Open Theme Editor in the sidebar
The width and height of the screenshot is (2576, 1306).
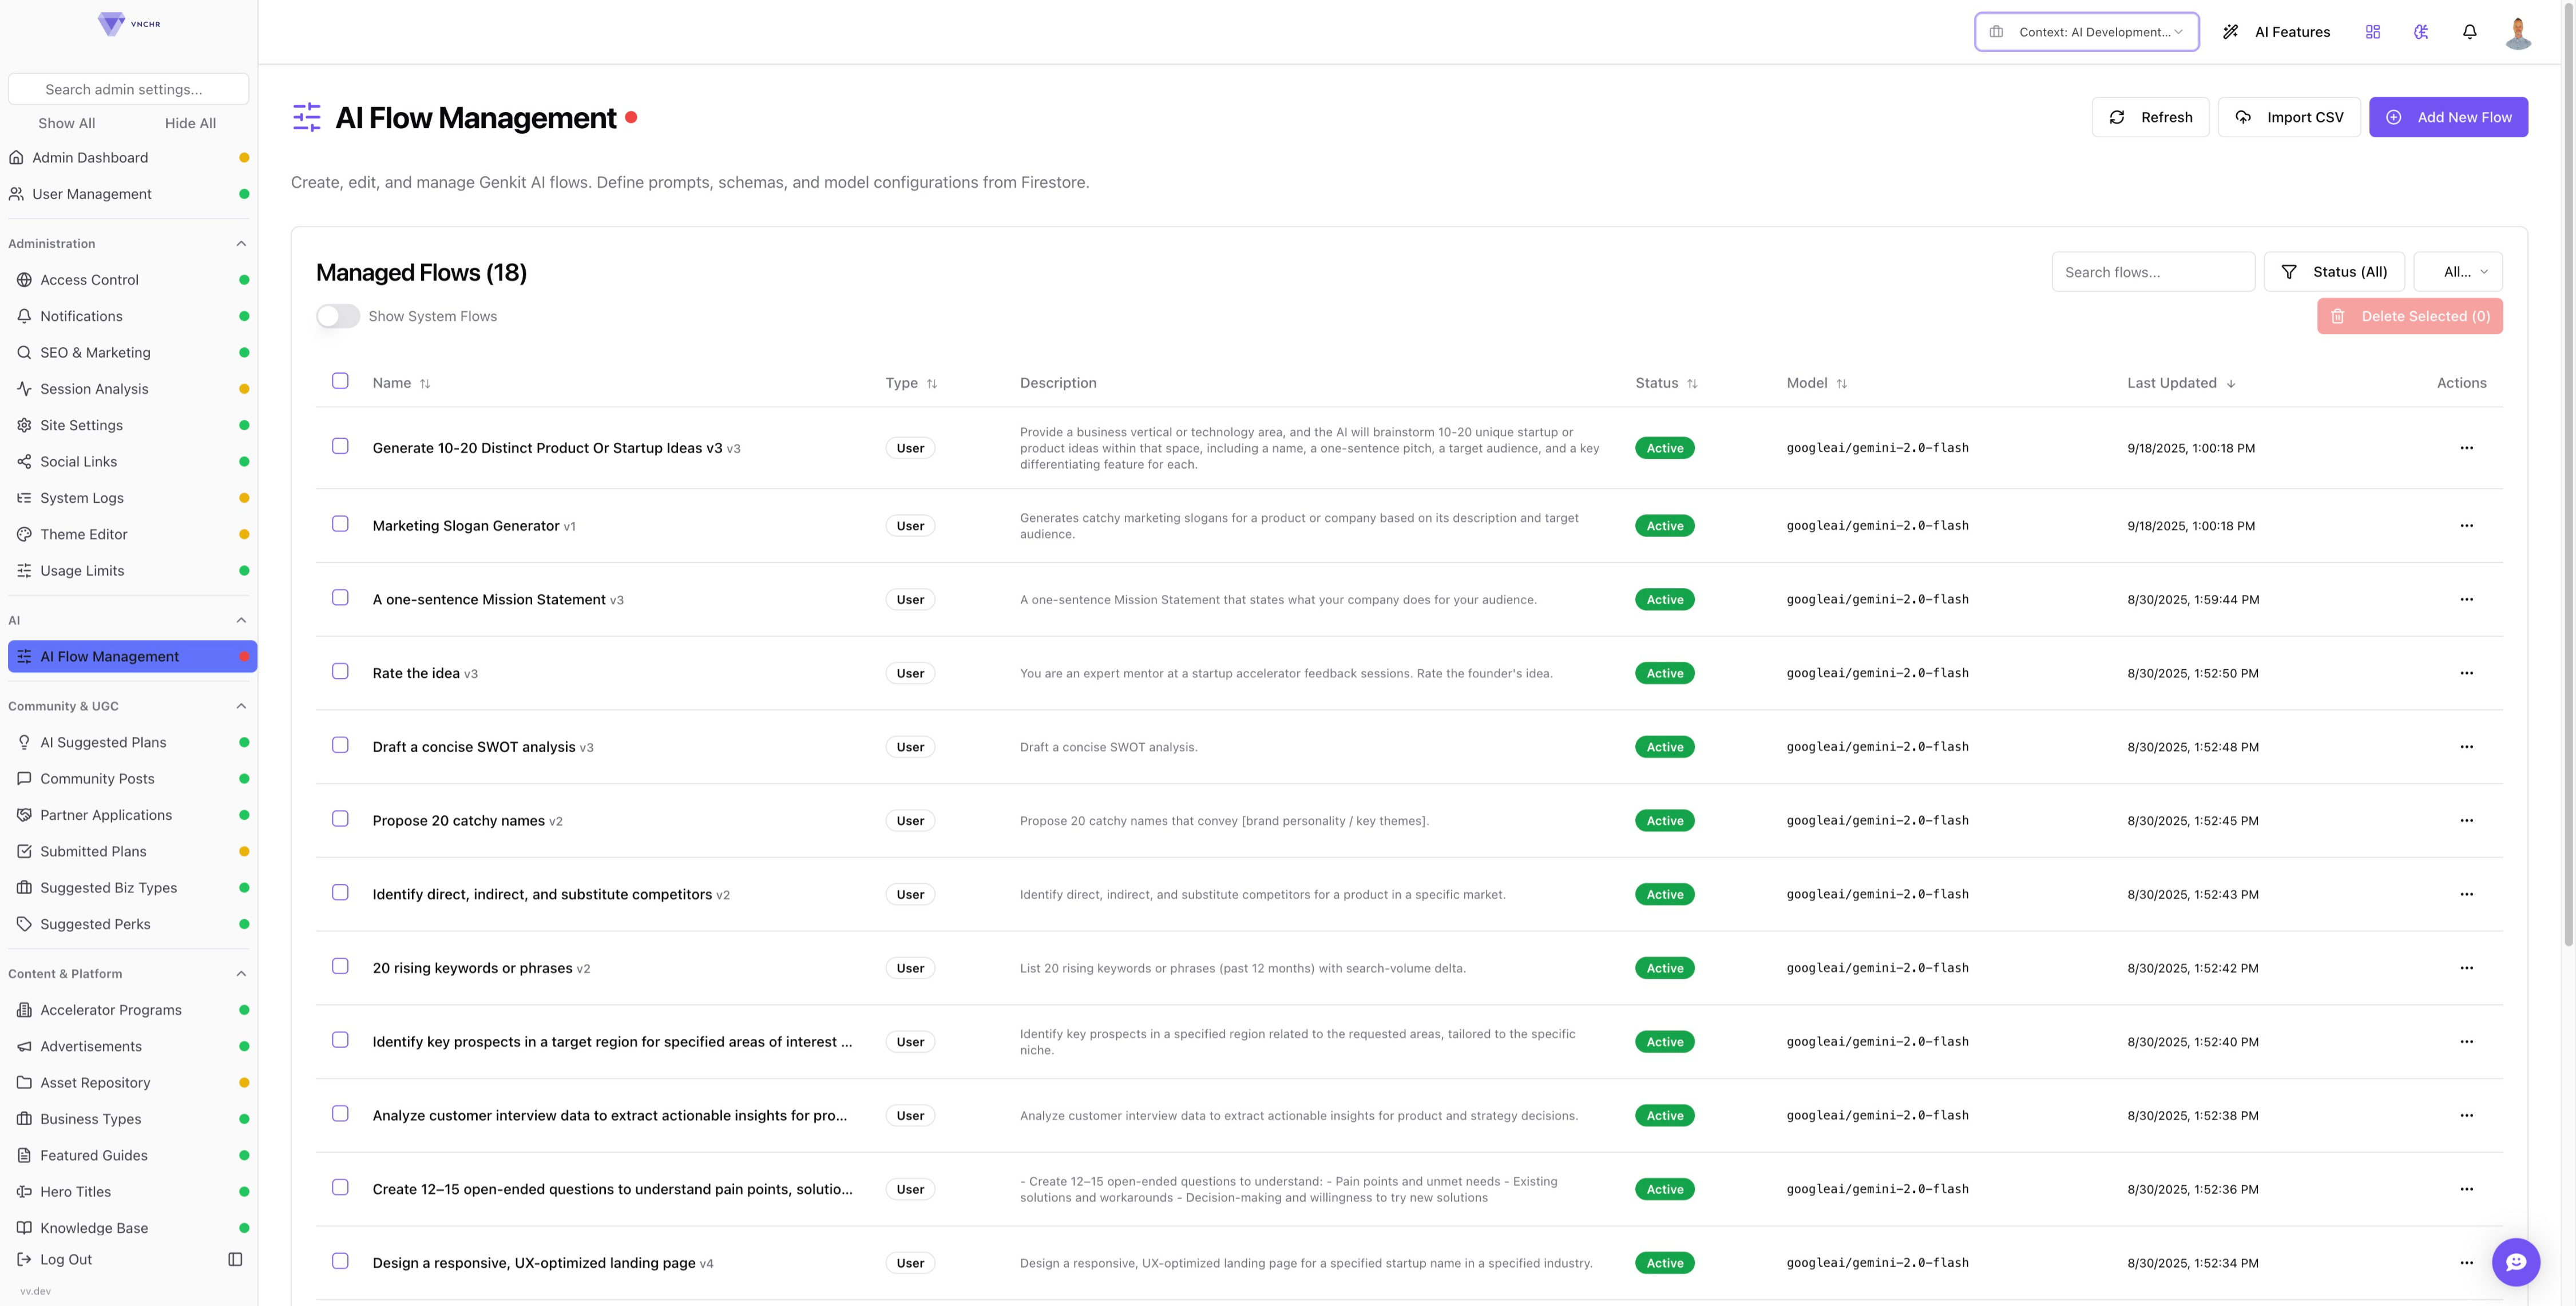pyautogui.click(x=84, y=534)
